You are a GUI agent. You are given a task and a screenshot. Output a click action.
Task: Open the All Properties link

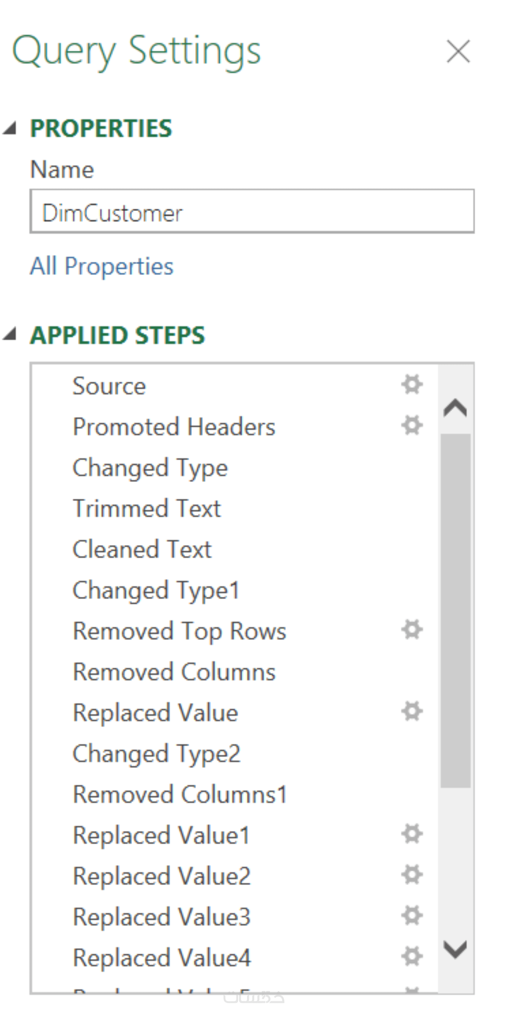[102, 266]
